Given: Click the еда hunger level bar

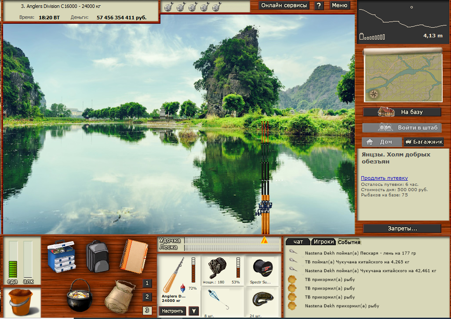Looking at the screenshot, I should pyautogui.click(x=13, y=259).
